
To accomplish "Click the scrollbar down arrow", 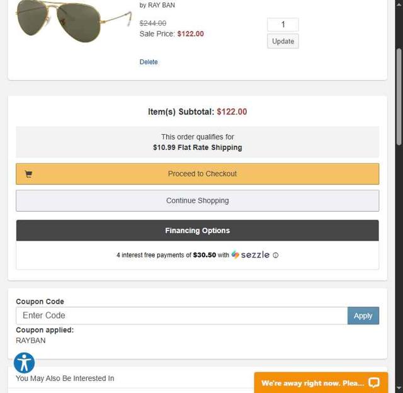I will coord(399,388).
